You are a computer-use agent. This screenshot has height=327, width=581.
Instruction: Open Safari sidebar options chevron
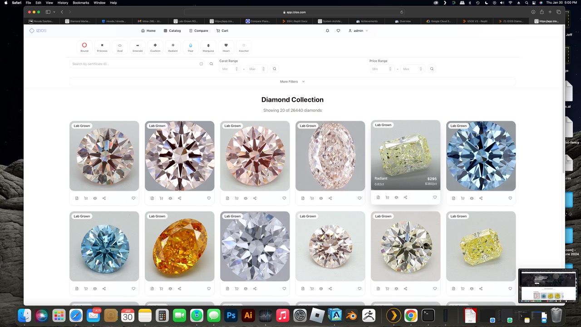54,12
